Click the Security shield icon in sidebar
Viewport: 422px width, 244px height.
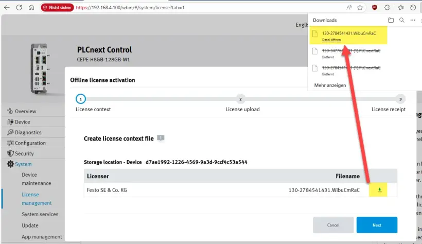pos(10,153)
